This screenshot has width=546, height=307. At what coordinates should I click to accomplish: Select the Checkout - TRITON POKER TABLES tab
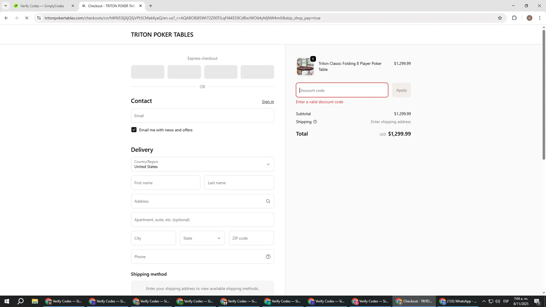111,6
